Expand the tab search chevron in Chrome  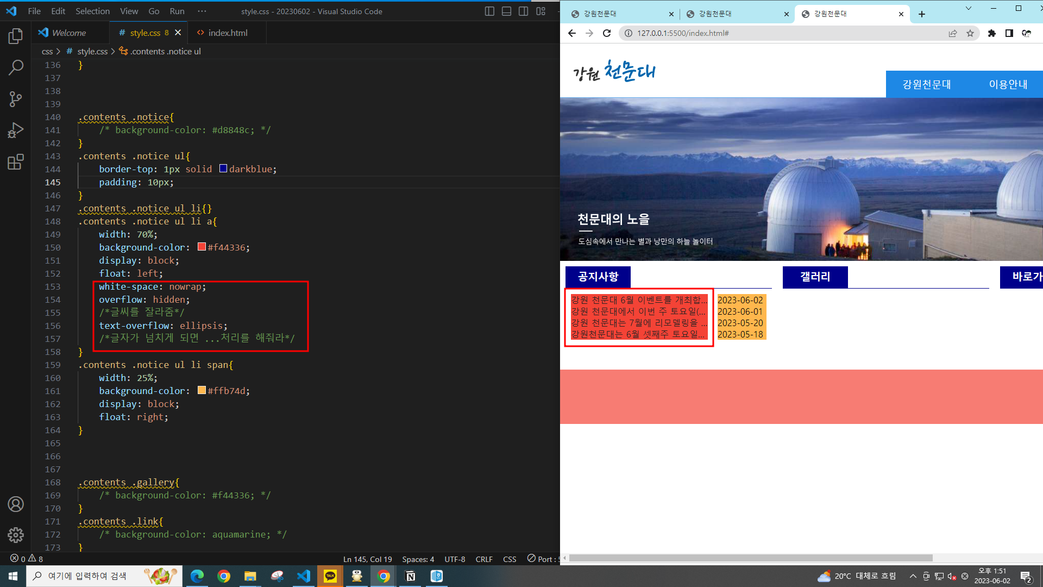click(968, 8)
